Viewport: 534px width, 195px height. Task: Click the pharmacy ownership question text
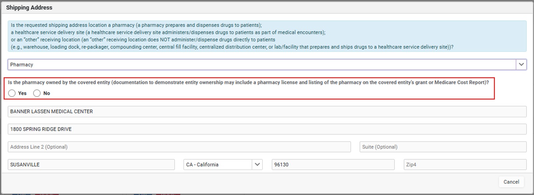pos(249,82)
